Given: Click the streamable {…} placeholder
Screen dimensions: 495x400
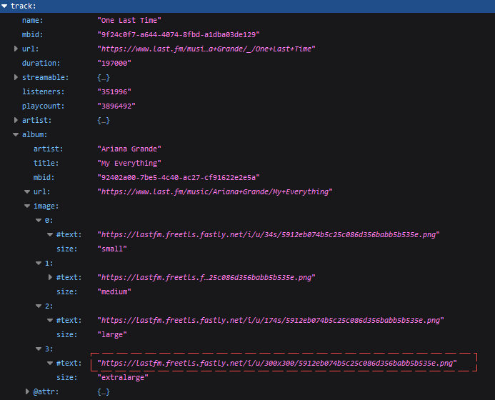Looking at the screenshot, I should (104, 77).
